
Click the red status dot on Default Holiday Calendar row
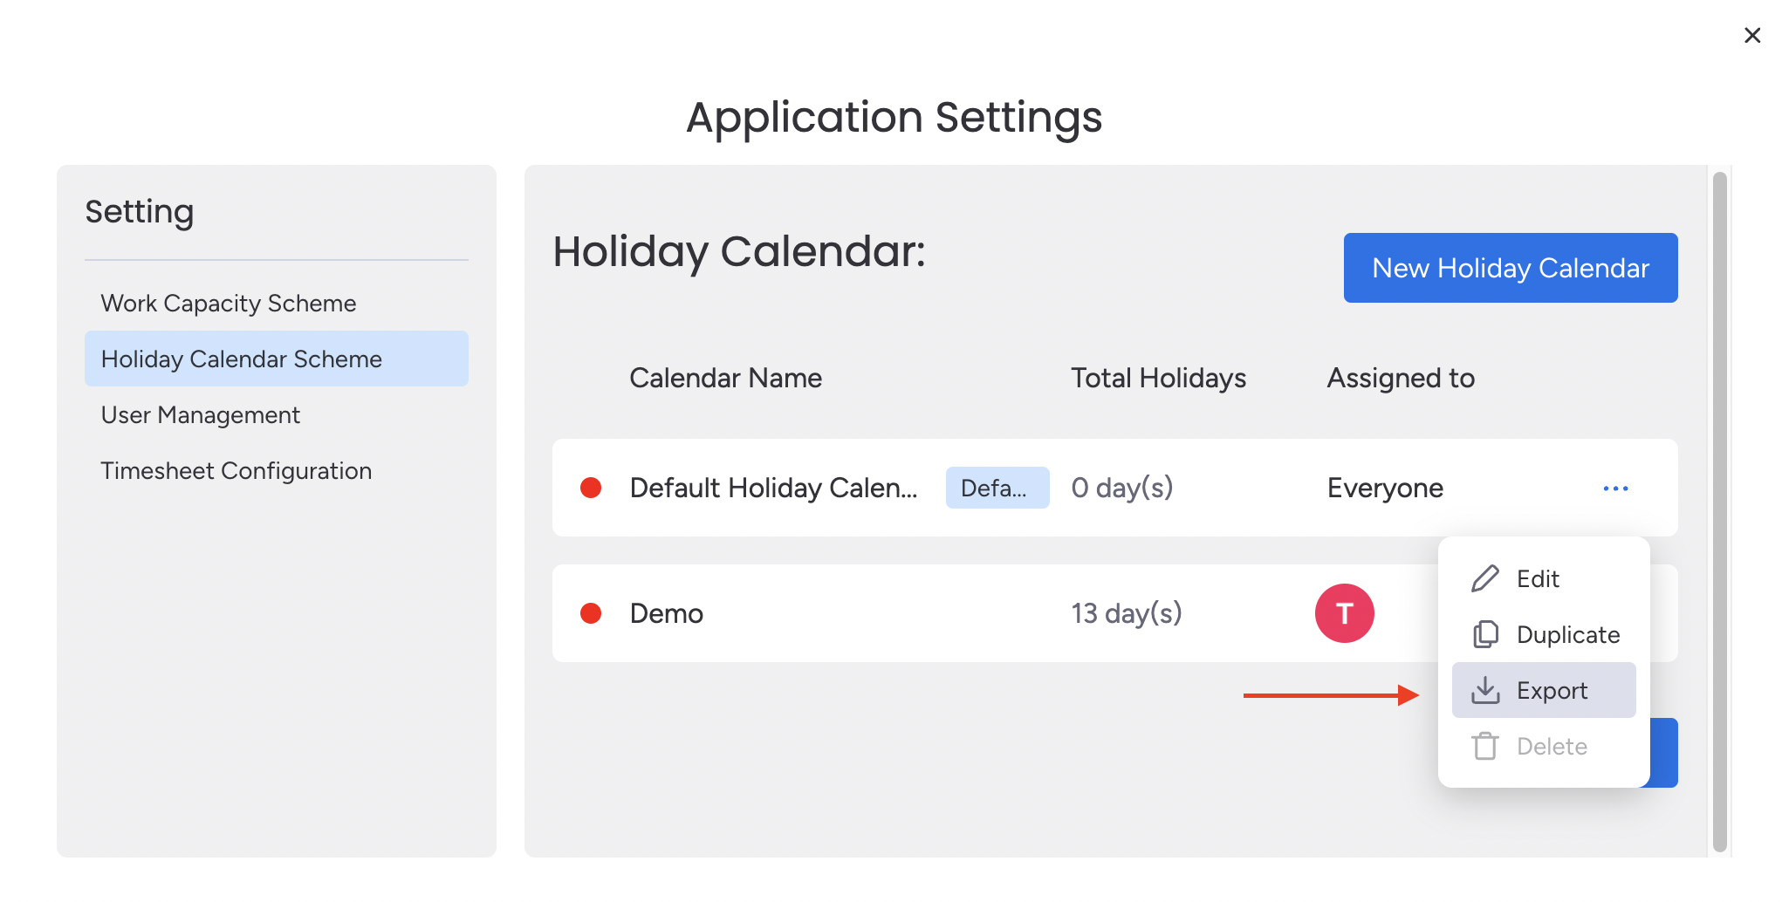coord(591,489)
